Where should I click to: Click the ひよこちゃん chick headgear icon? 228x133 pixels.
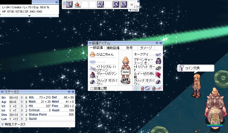tap(92, 54)
